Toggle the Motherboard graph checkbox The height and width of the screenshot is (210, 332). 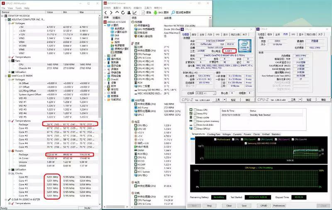215,140
